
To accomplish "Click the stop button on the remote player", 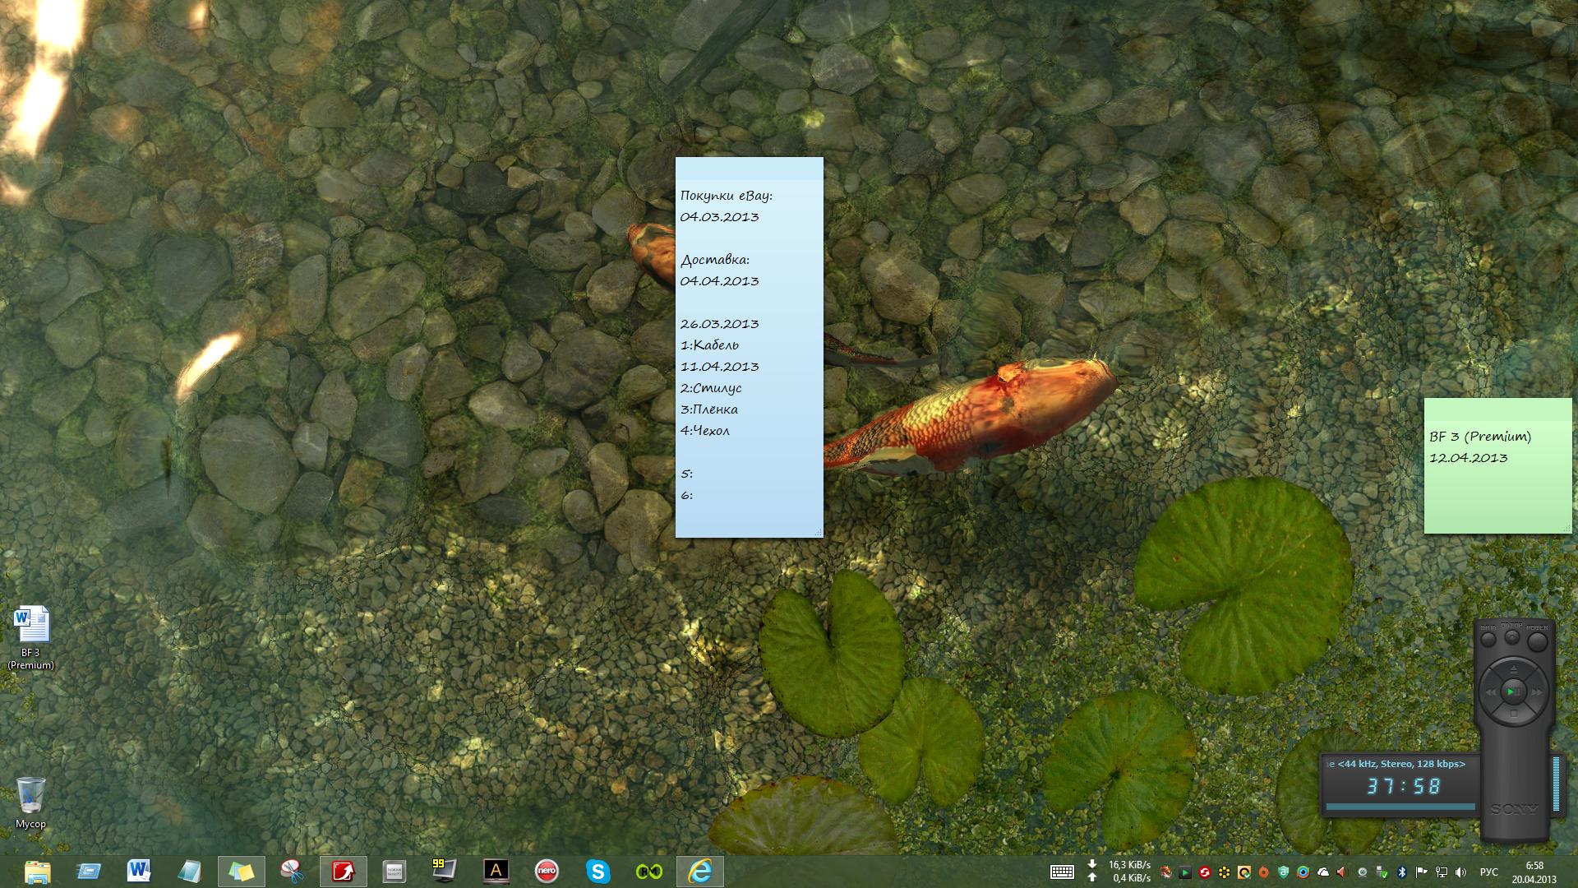I will 1514,714.
